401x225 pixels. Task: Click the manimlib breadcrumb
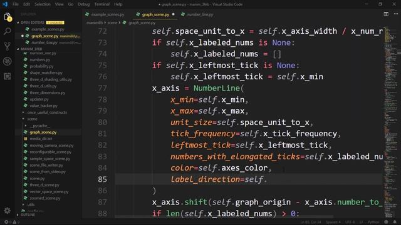(x=95, y=22)
